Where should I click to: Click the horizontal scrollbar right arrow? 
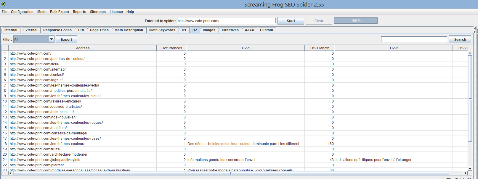(x=465, y=173)
